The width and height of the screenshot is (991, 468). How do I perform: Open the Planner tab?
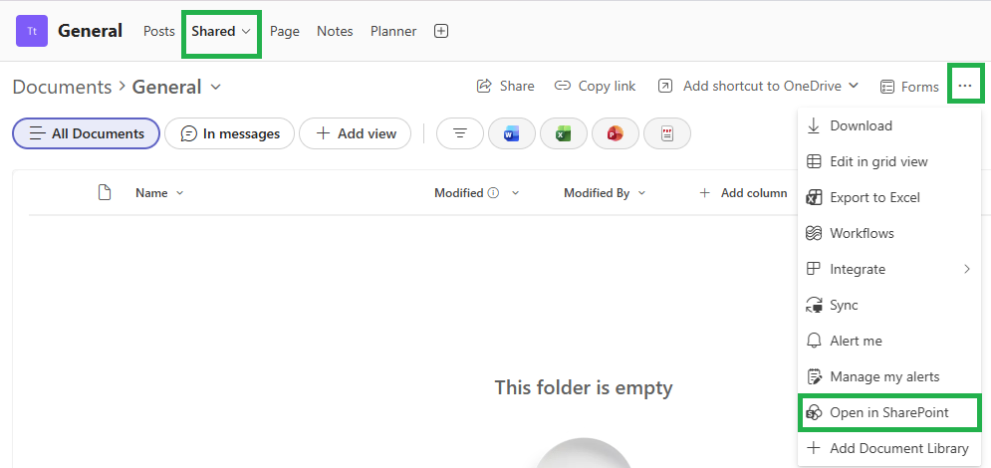click(x=393, y=31)
